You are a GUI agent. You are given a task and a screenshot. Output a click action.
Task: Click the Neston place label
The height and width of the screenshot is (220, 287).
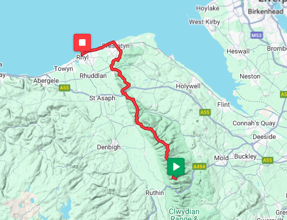pyautogui.click(x=250, y=76)
